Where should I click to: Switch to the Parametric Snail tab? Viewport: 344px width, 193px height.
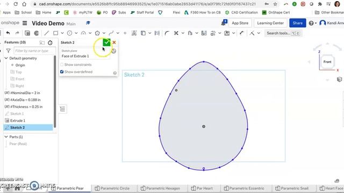[292, 188]
